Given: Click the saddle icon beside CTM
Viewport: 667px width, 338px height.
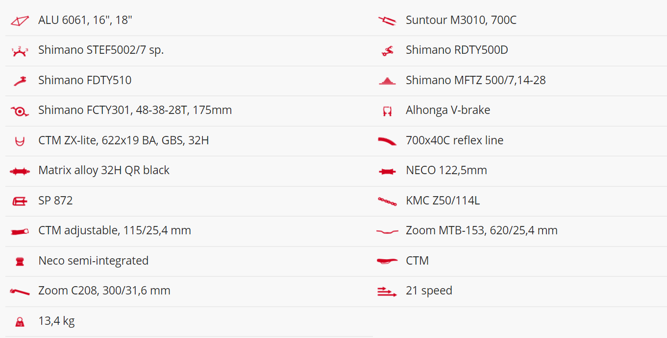Looking at the screenshot, I should 387,261.
